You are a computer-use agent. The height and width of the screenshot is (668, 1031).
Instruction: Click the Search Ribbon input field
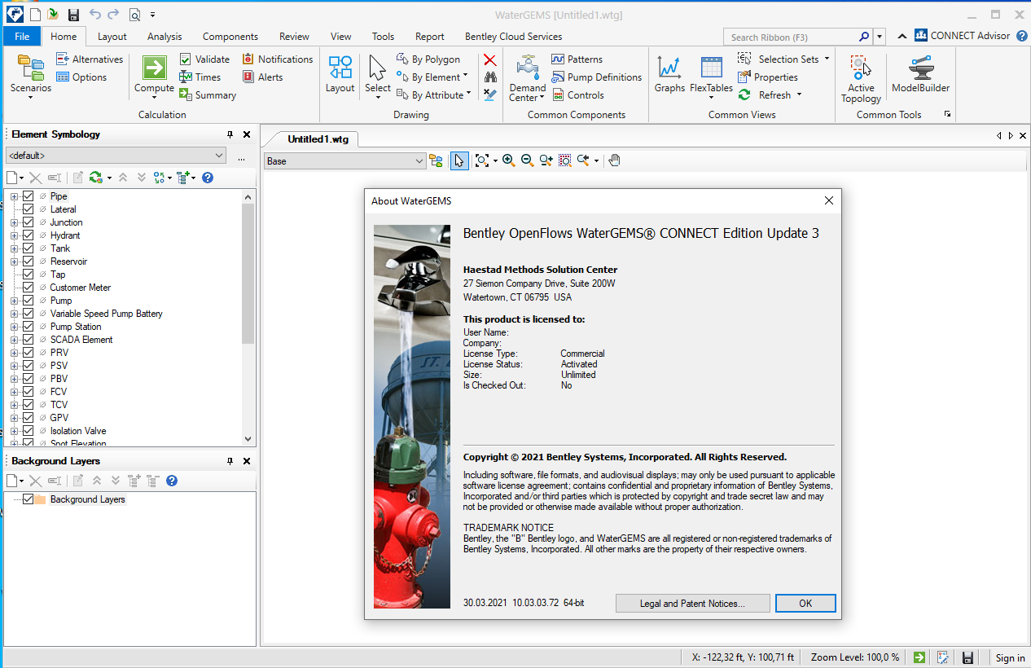790,37
